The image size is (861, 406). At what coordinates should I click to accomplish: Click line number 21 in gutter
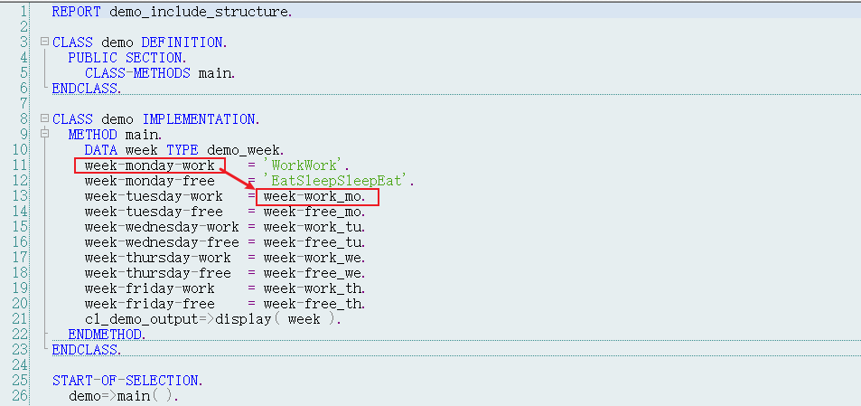coord(19,318)
